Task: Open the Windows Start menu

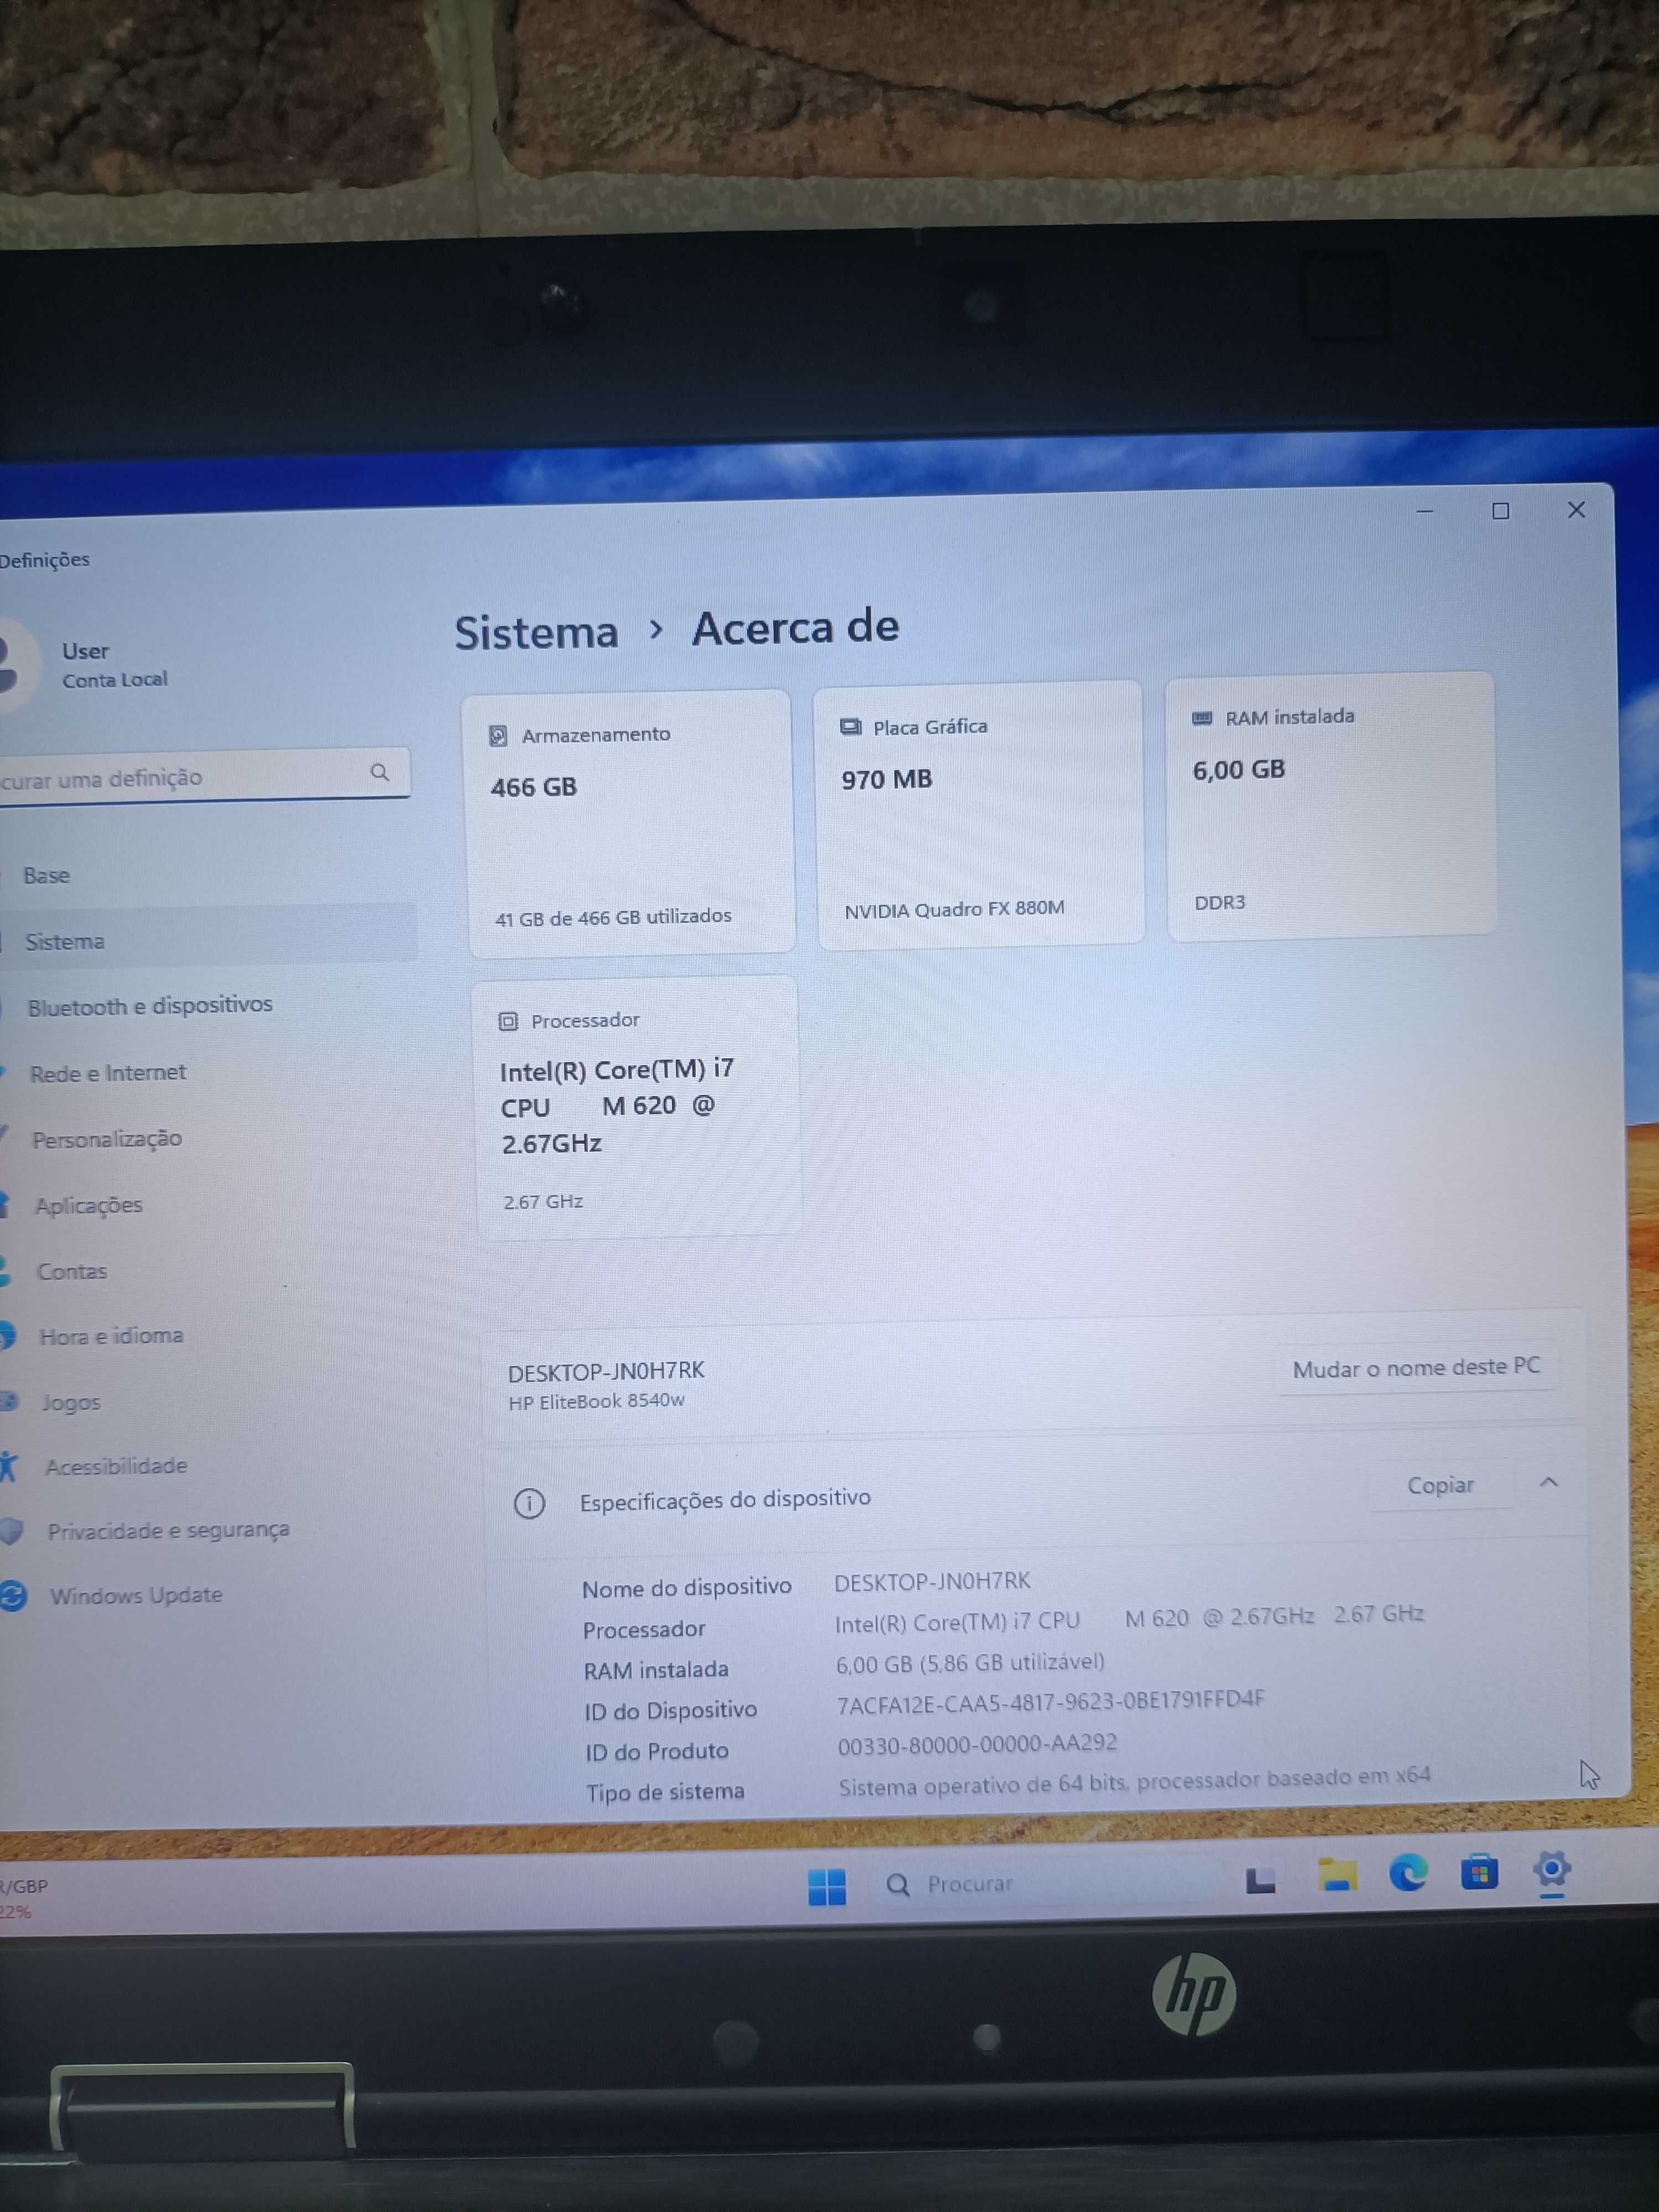Action: (826, 1887)
